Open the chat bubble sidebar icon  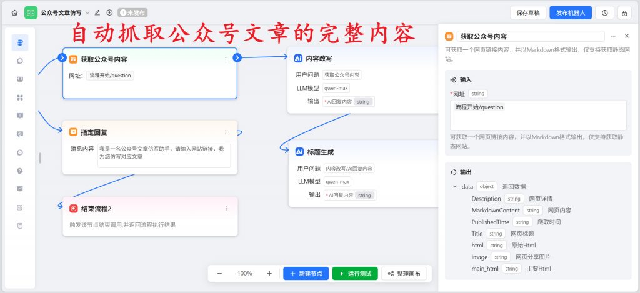pos(20,61)
